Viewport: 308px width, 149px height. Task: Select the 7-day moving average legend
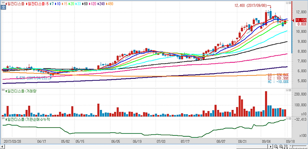point(52,4)
